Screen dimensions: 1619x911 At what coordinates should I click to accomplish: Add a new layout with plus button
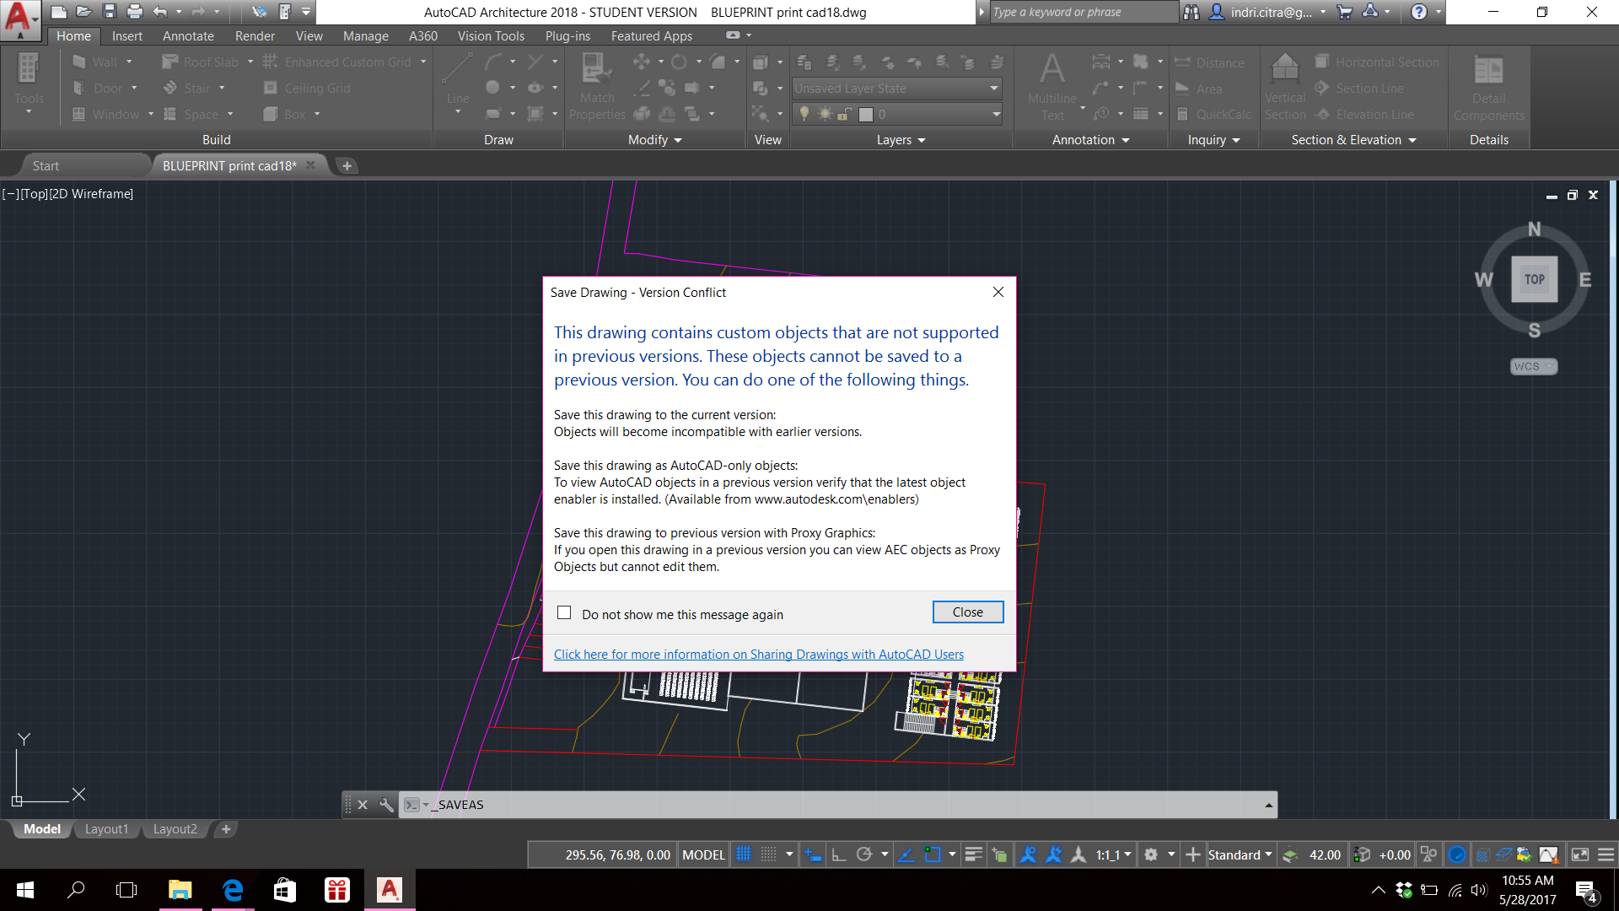pyautogui.click(x=225, y=829)
